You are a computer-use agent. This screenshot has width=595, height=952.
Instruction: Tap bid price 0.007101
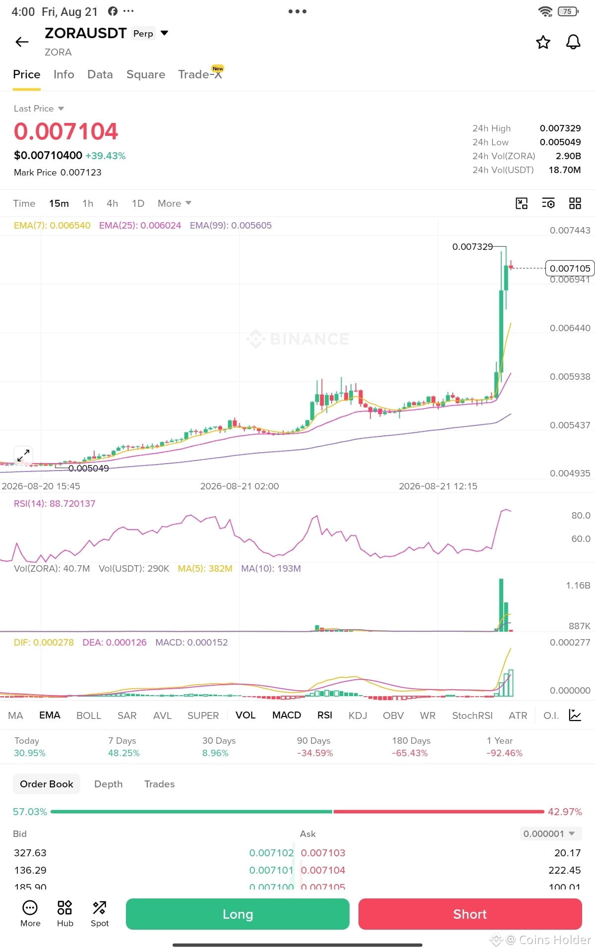pyautogui.click(x=272, y=870)
